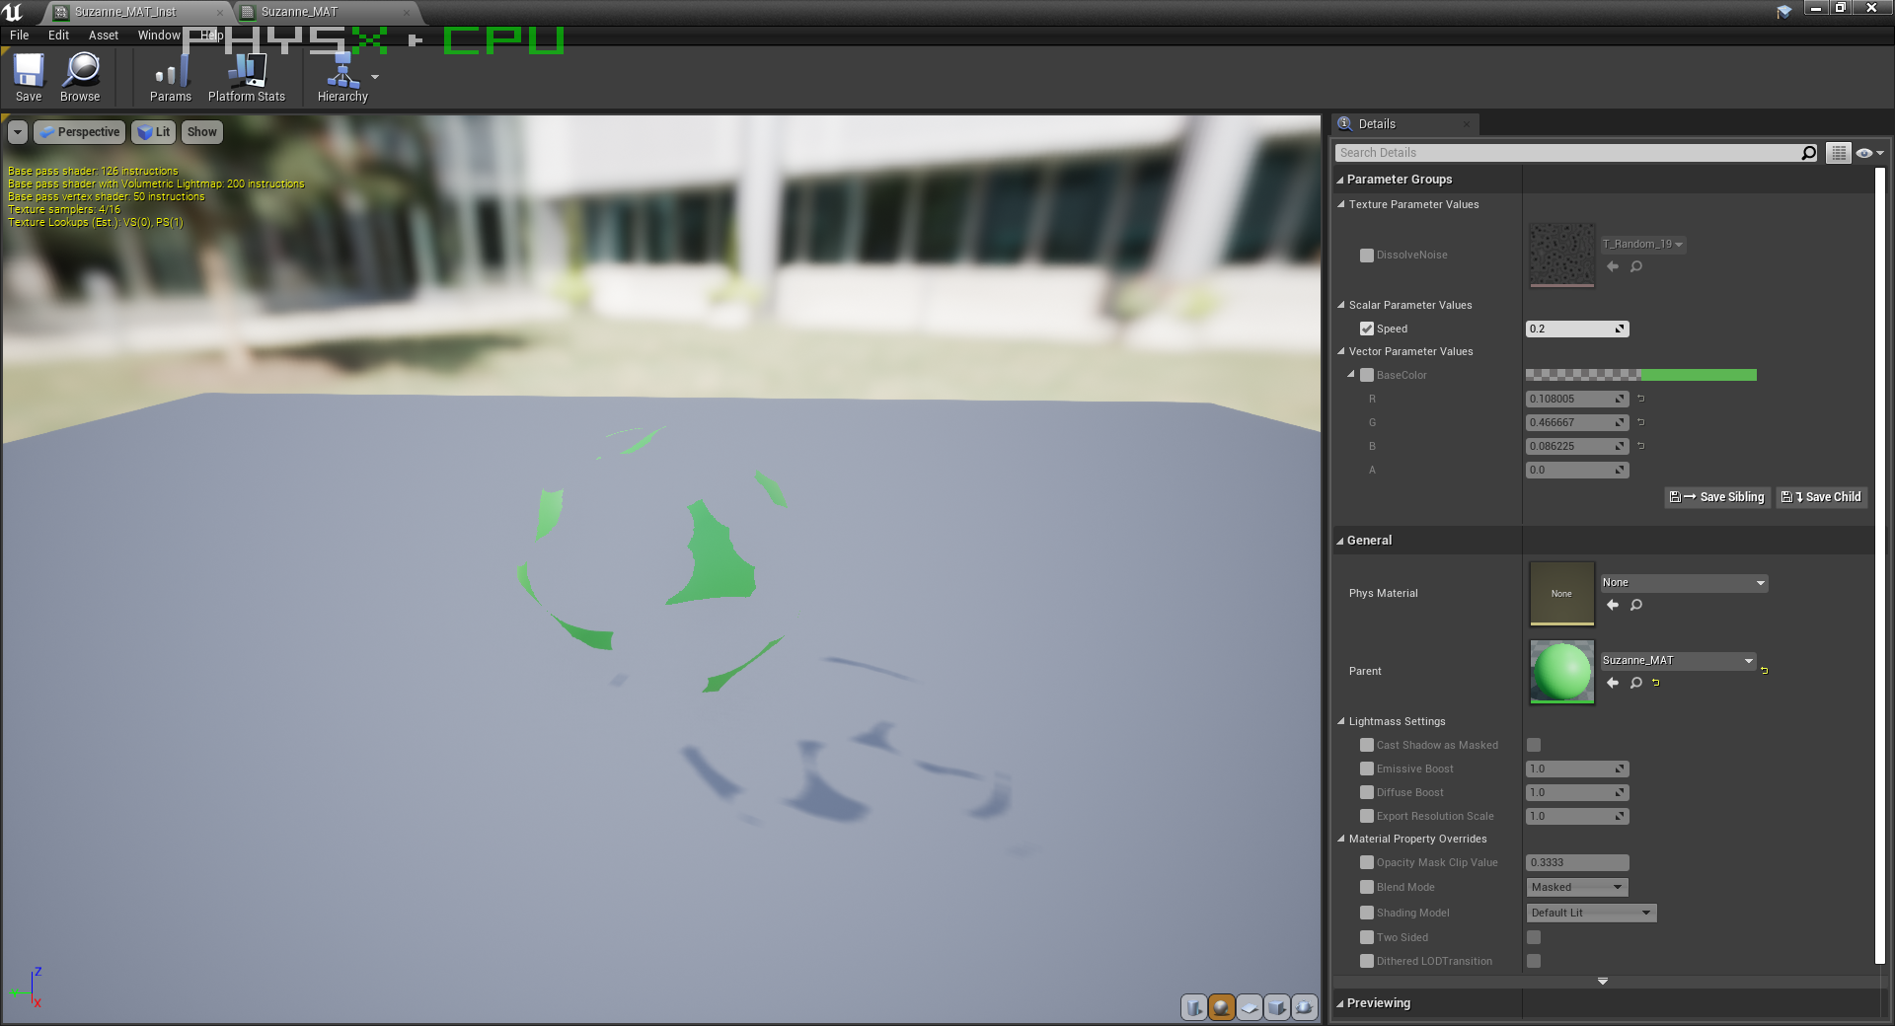1895x1026 pixels.
Task: Click the Save Sibling button
Action: pyautogui.click(x=1717, y=497)
